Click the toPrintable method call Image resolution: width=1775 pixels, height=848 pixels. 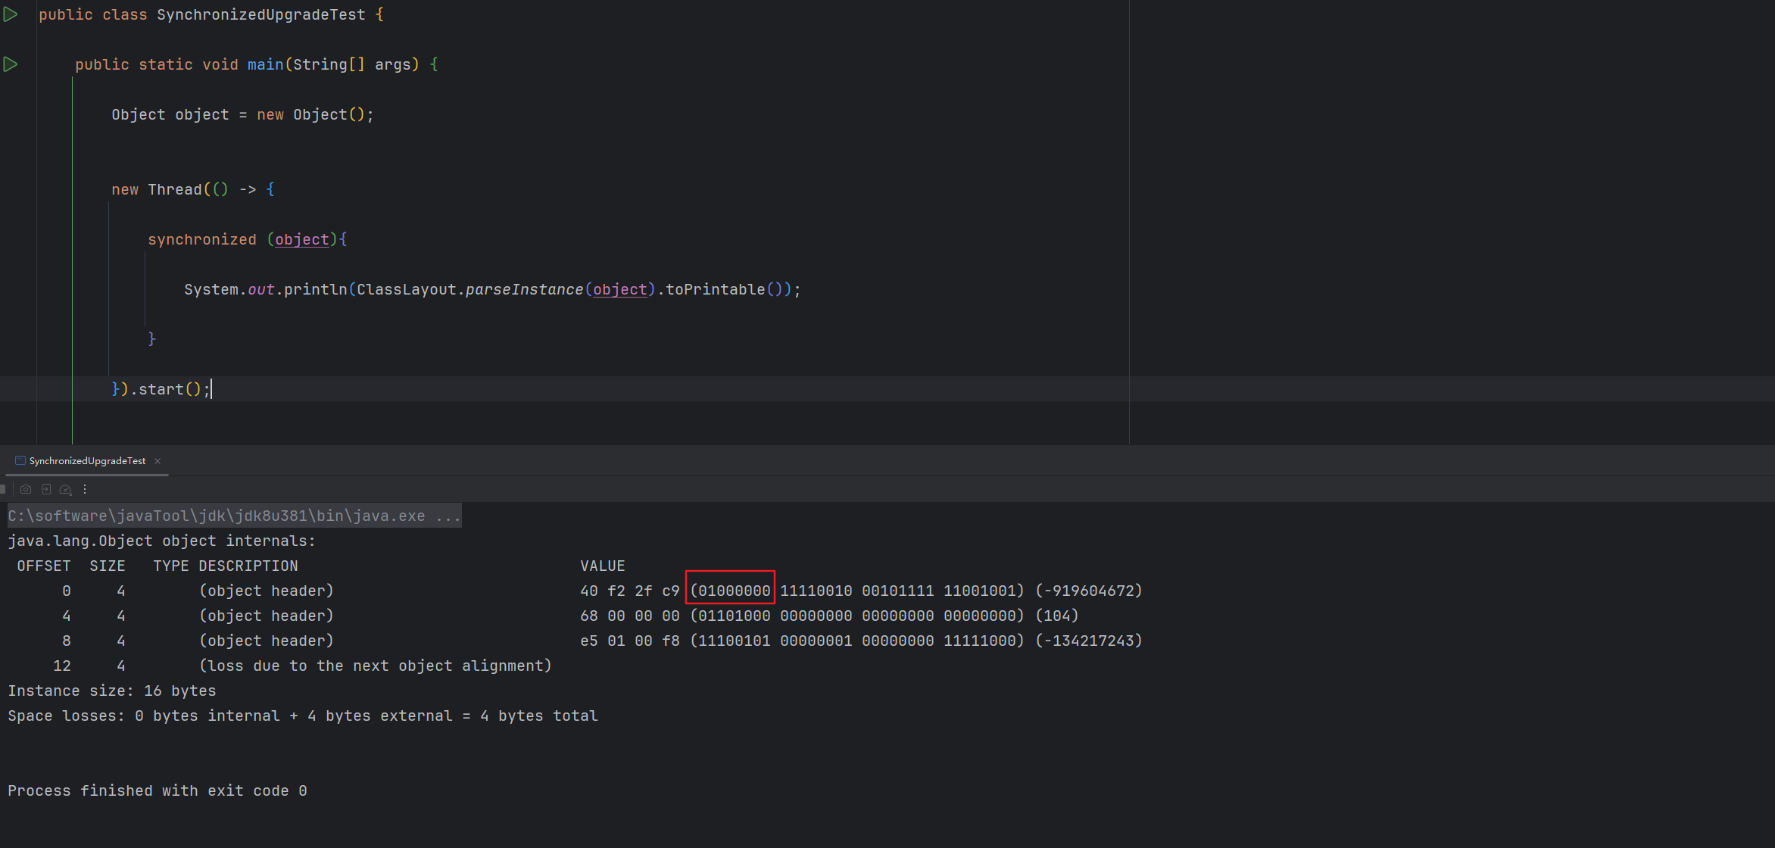(x=715, y=289)
